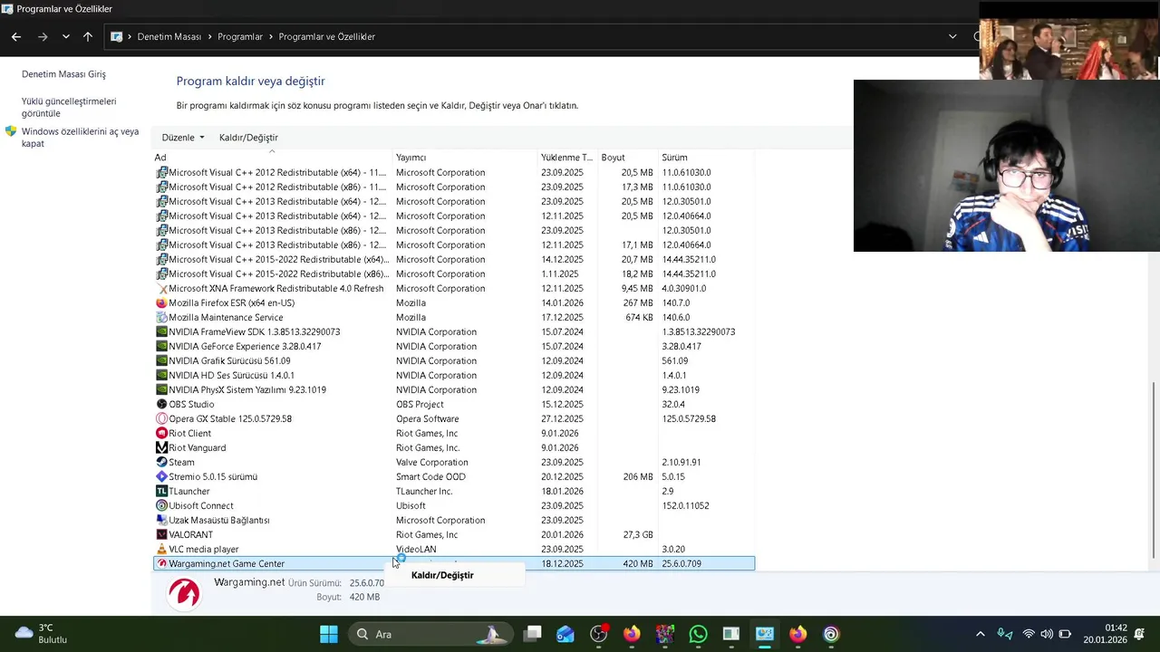This screenshot has height=652, width=1160.
Task: Open the volume control in the system tray
Action: click(1047, 634)
